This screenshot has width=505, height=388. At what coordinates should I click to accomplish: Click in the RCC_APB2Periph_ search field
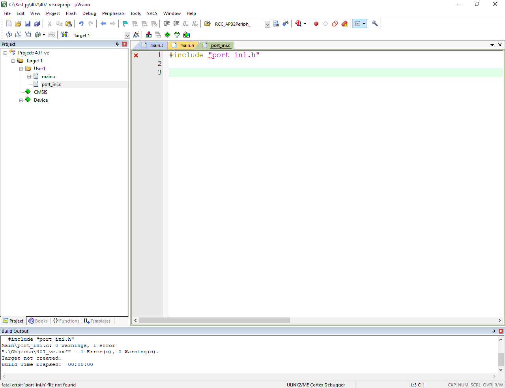coord(238,24)
